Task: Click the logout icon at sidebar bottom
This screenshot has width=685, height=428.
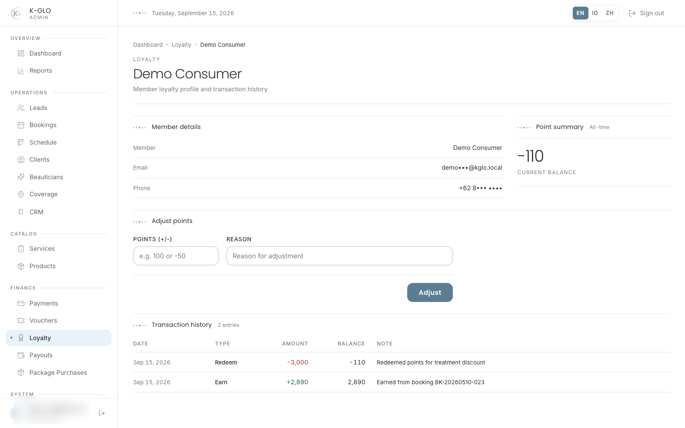Action: 102,413
